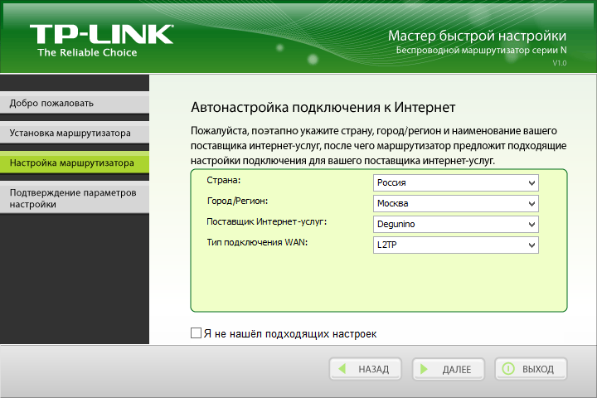This screenshot has width=597, height=398.
Task: Quit the wizard using the ВЫХОД button
Action: pyautogui.click(x=531, y=369)
